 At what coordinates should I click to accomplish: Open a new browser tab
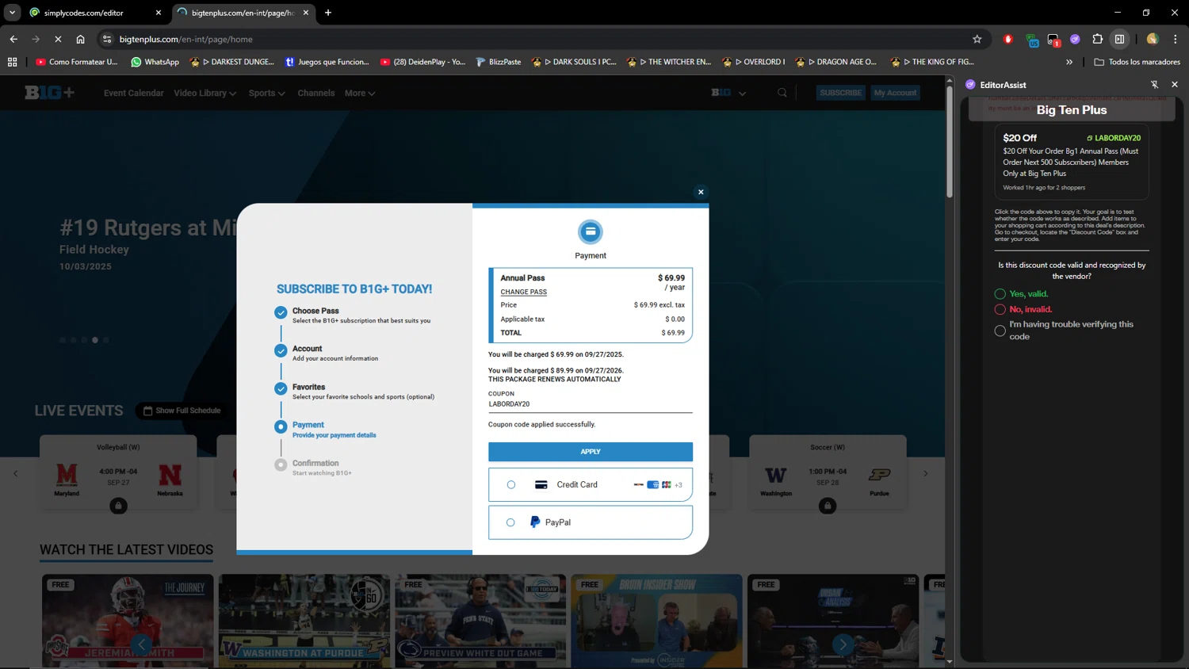click(x=328, y=13)
